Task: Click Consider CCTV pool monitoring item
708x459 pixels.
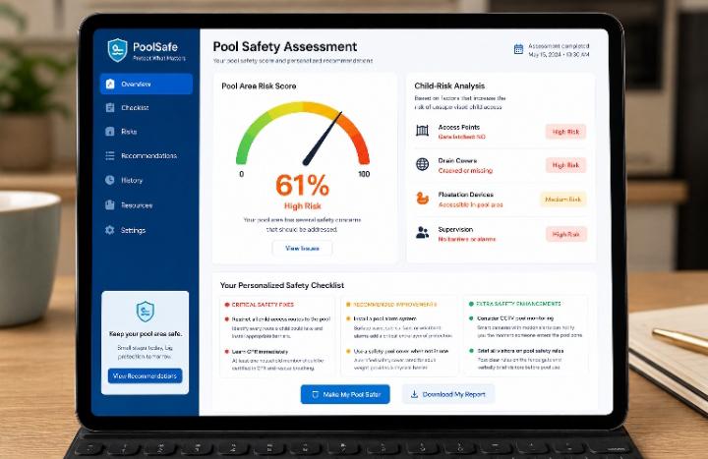Action: [x=515, y=318]
